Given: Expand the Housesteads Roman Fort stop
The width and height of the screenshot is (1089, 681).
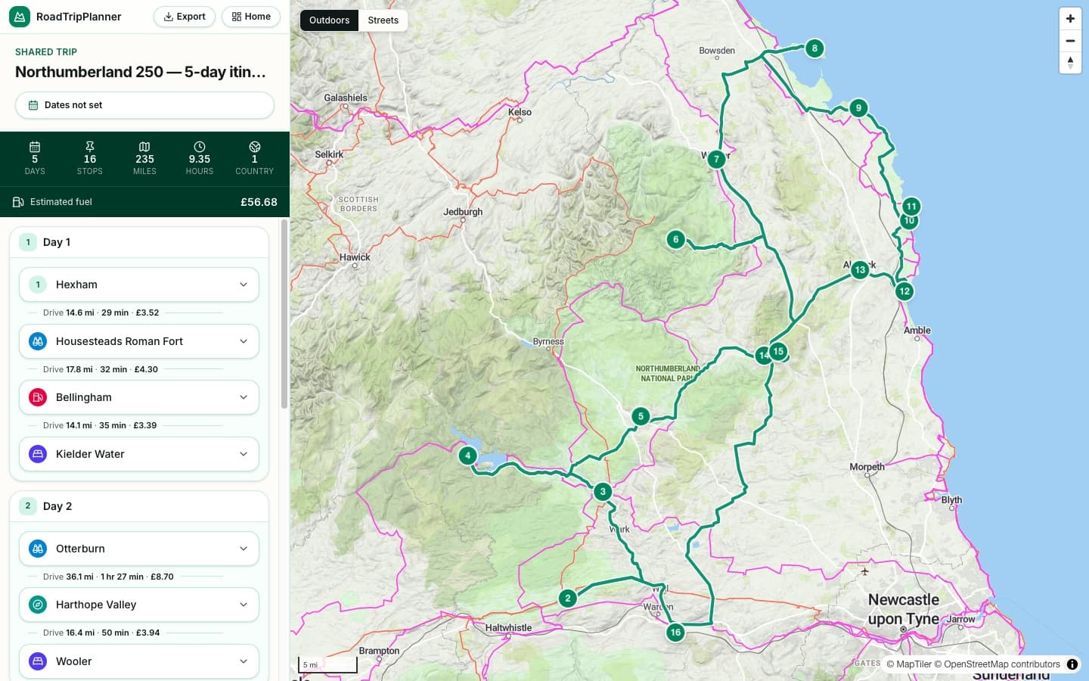Looking at the screenshot, I should [139, 341].
